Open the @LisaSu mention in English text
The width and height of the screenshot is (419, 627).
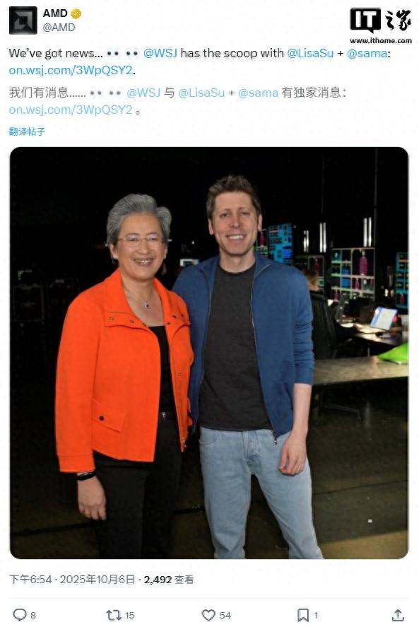310,53
